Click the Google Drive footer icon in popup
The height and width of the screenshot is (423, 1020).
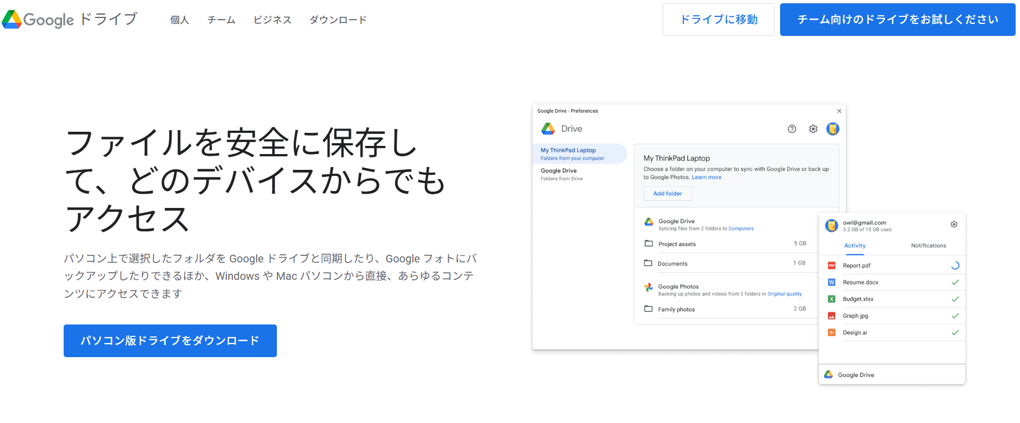tap(829, 375)
